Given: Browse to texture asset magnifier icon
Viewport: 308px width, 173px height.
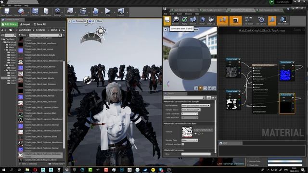Looking at the screenshot, I should [x=199, y=134].
